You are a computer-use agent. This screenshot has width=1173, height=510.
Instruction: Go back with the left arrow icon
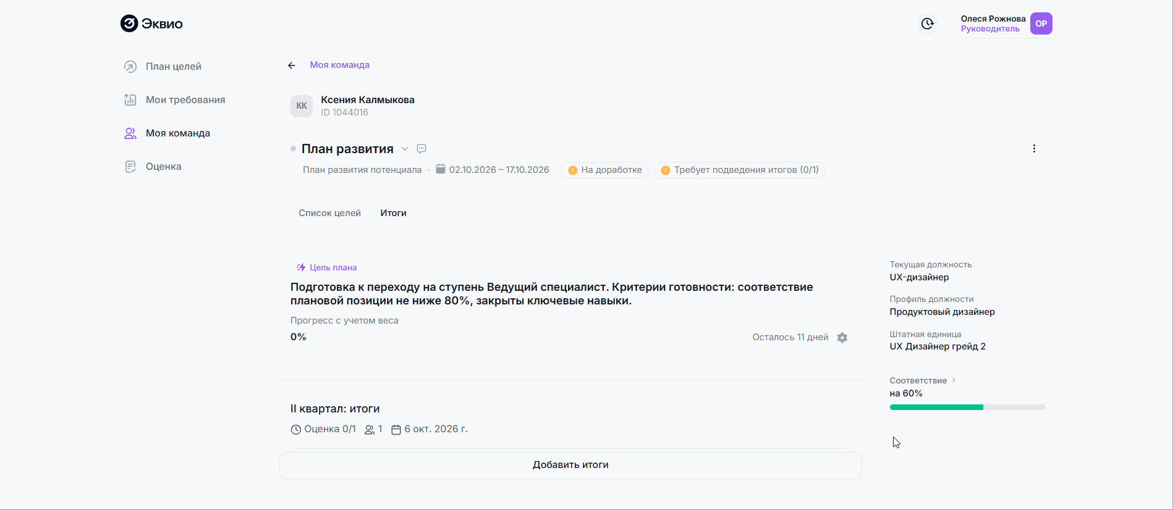[x=292, y=65]
